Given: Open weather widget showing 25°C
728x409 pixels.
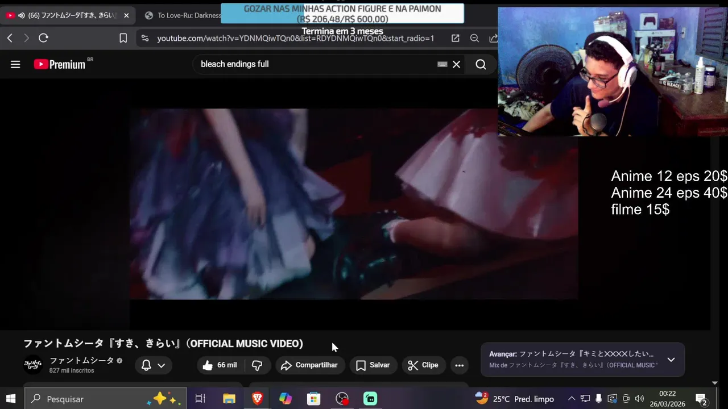Looking at the screenshot, I should point(514,399).
